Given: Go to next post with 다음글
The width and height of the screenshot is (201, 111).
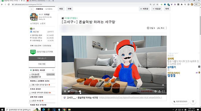Looking at the screenshot, I should point(157,9).
